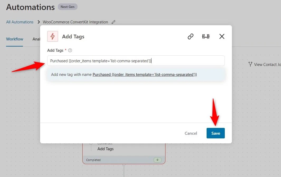Viewport: 281px width, 177px height.
Task: Save the Add Tags configuration
Action: pos(216,133)
